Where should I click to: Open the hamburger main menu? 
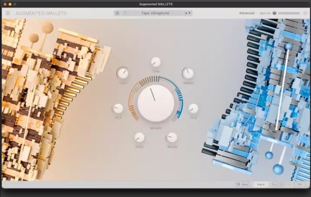click(8, 13)
